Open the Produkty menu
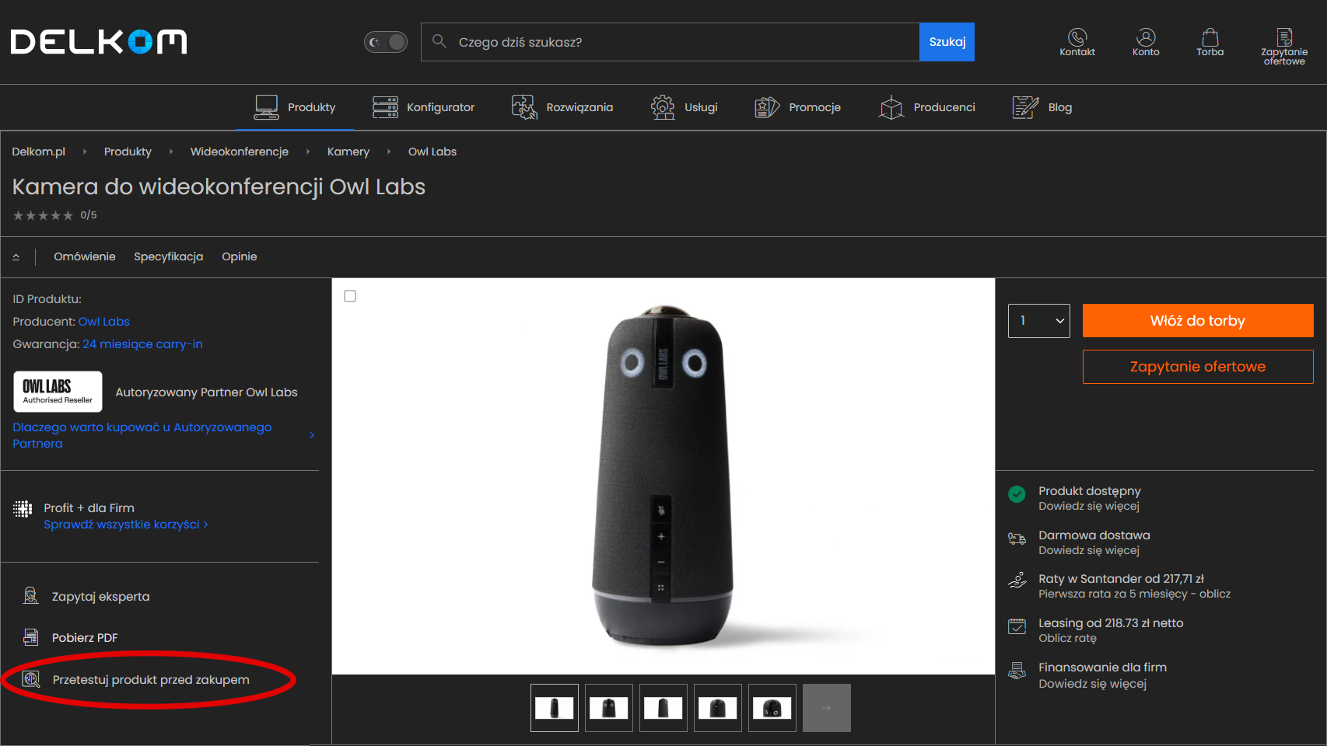This screenshot has height=746, width=1327. [296, 107]
